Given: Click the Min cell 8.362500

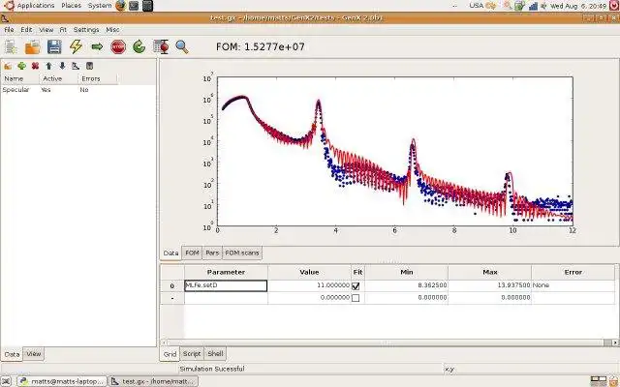Looking at the screenshot, I should pos(407,285).
